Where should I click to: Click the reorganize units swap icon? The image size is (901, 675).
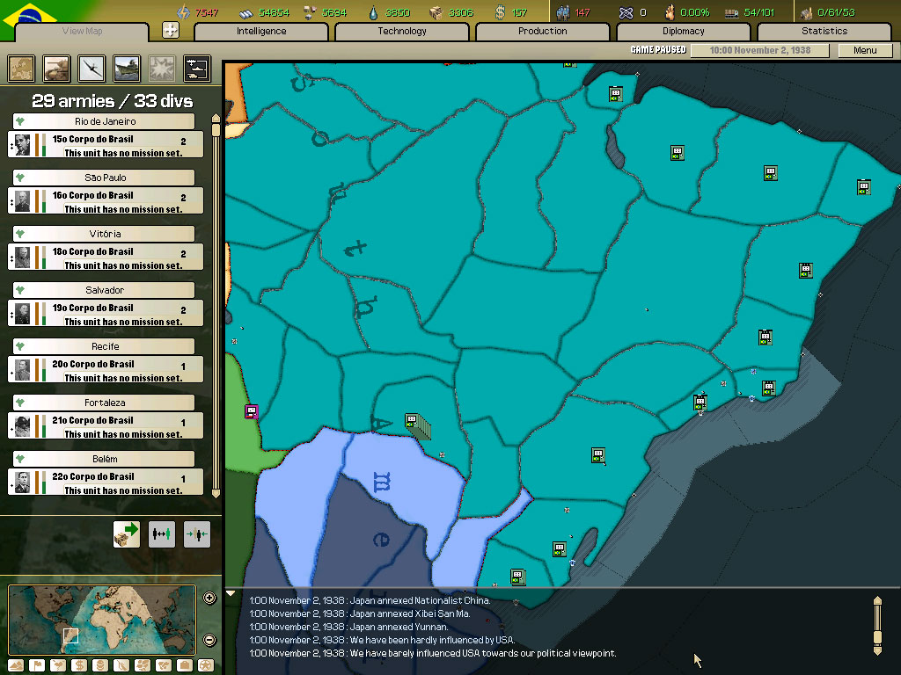point(161,533)
